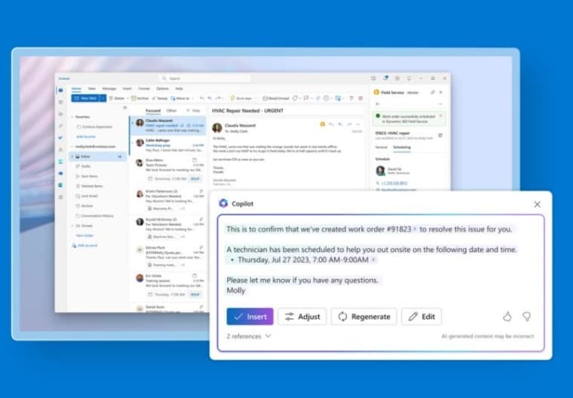
Task: Open the Conversation History folder
Action: [x=97, y=216]
